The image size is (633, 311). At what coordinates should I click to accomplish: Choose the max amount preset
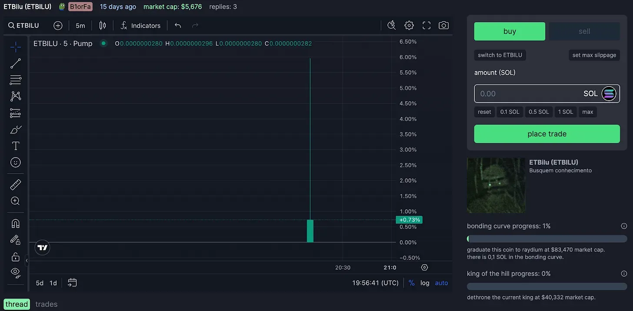coord(588,112)
